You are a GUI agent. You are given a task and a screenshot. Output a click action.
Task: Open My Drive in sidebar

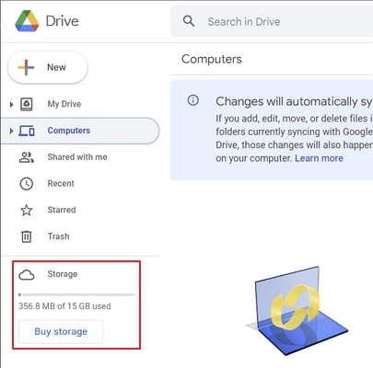pyautogui.click(x=64, y=104)
